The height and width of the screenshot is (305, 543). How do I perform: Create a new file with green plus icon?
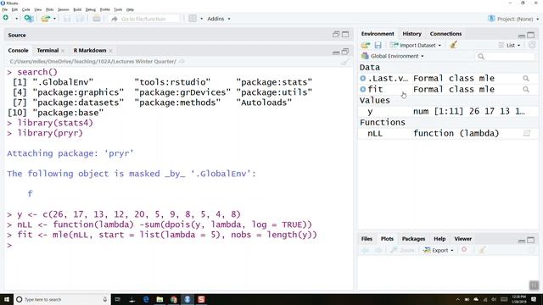pos(6,18)
